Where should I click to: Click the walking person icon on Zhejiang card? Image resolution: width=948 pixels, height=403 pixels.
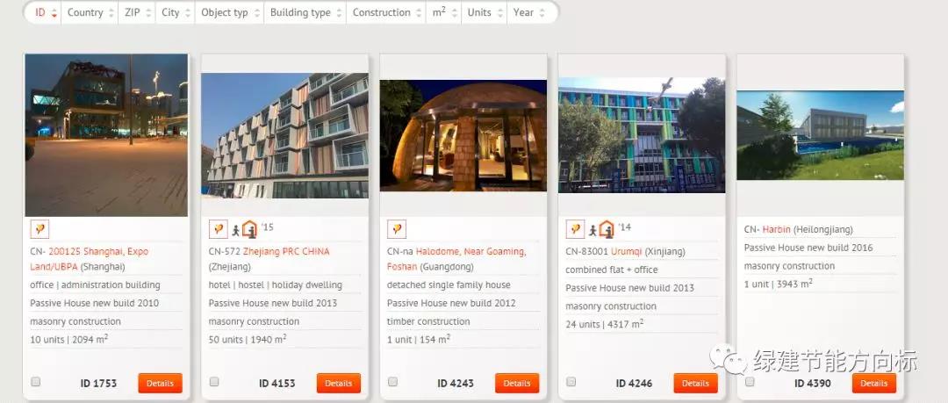click(x=235, y=231)
